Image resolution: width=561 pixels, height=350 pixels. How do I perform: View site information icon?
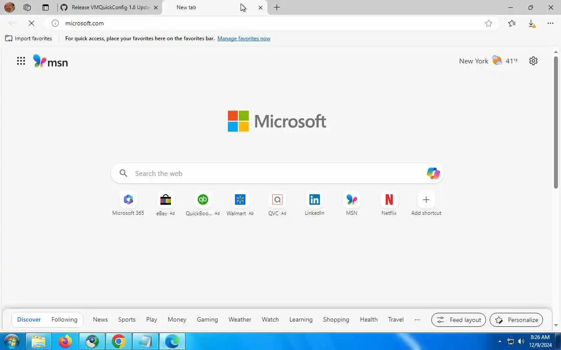(x=55, y=23)
